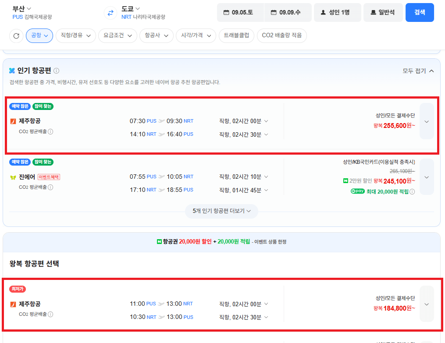Screen dimensions: 445x343
Task: Expand 진에어 직항 01시간 45분 details
Action: tap(243, 190)
